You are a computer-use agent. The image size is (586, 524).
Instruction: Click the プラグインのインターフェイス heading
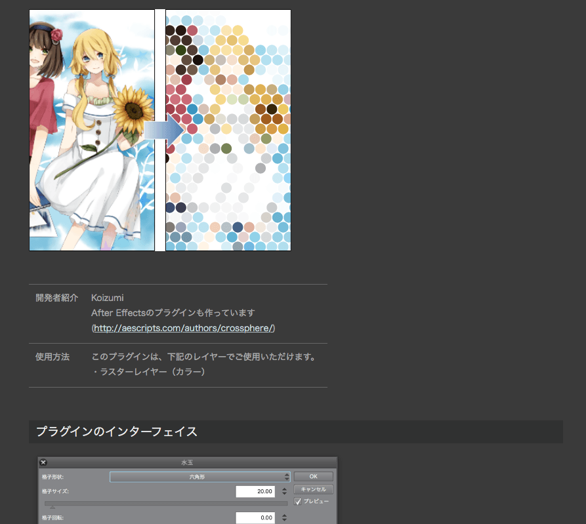117,432
